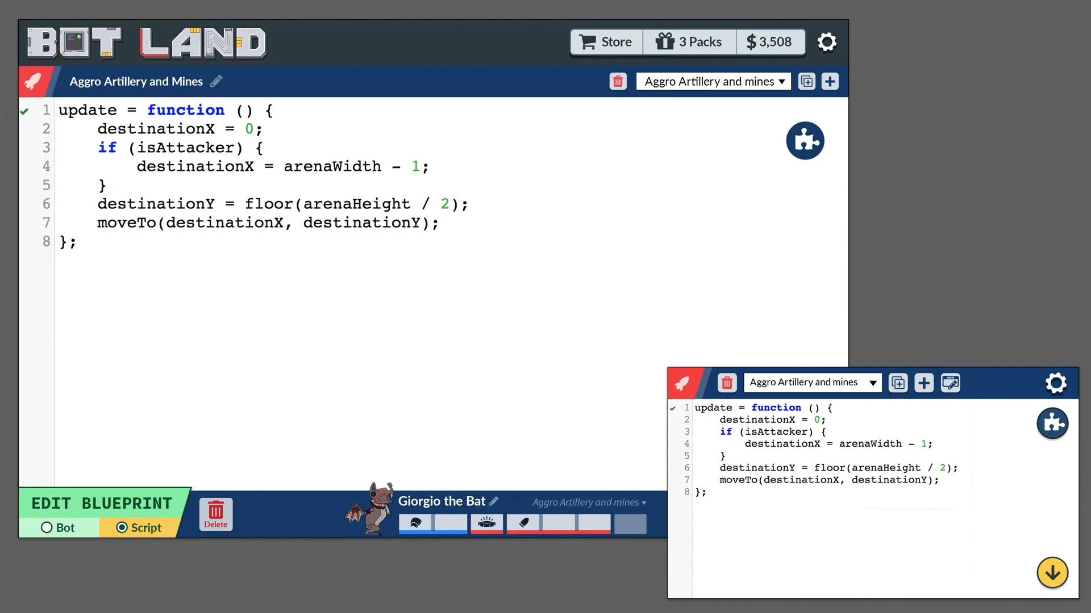Click the pencil icon beside Giorgio the Bat
Image resolution: width=1091 pixels, height=613 pixels.
(x=494, y=501)
